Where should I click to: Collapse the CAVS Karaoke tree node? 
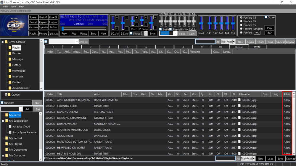click(x=2, y=42)
